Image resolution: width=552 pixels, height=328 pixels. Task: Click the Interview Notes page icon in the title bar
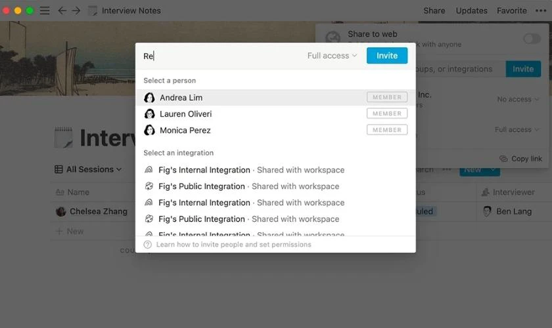93,10
